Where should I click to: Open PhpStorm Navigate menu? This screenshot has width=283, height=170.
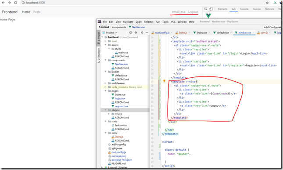(x=128, y=22)
